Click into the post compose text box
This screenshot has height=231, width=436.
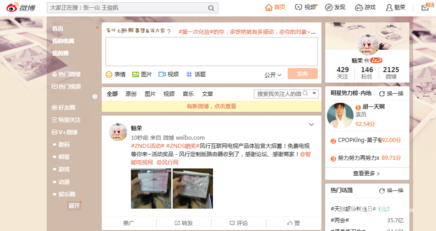[x=211, y=52]
